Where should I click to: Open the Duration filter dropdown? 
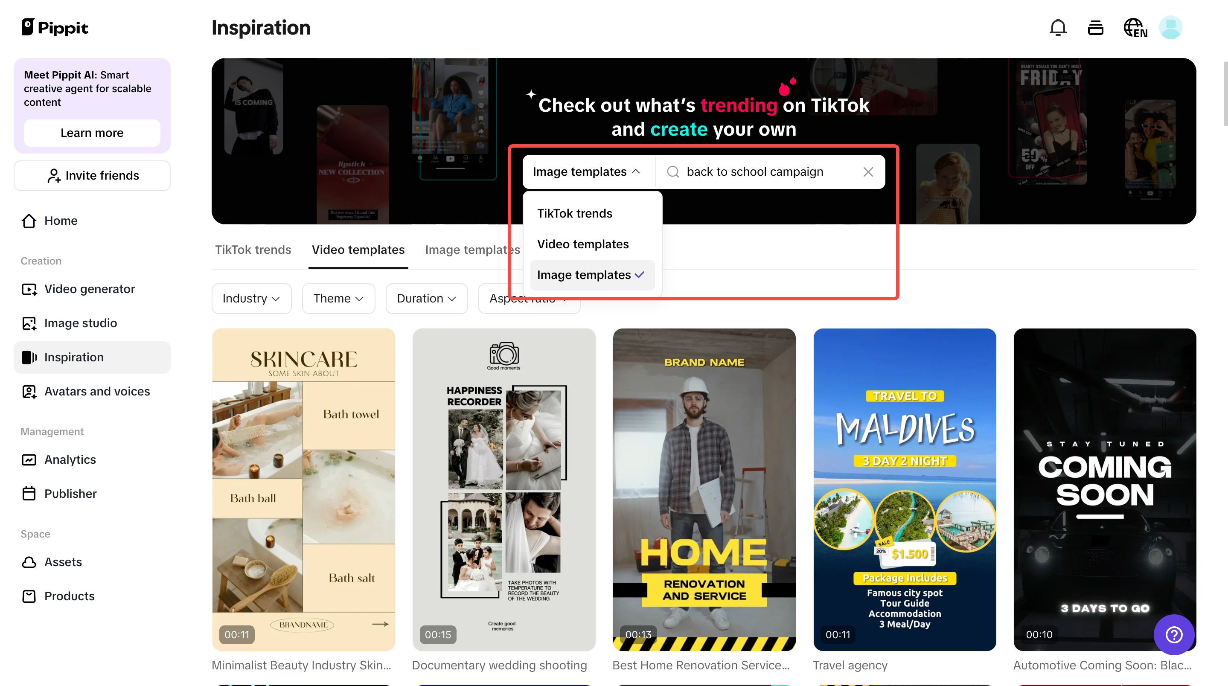(427, 299)
